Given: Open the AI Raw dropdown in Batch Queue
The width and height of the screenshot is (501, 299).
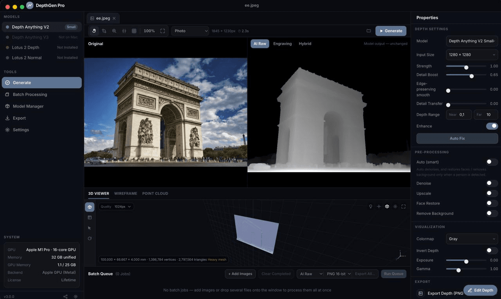Looking at the screenshot, I should tap(310, 274).
